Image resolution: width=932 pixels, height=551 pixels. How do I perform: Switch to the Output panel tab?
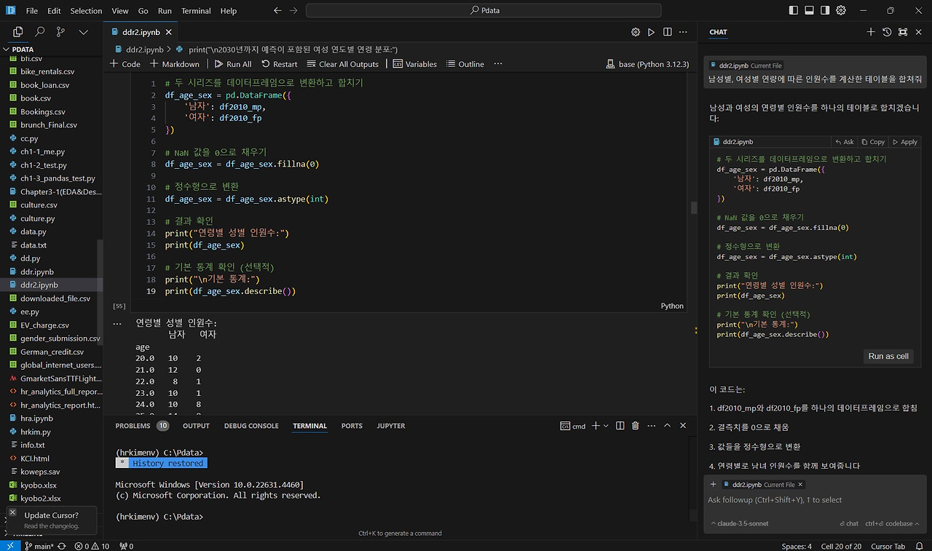coord(196,426)
